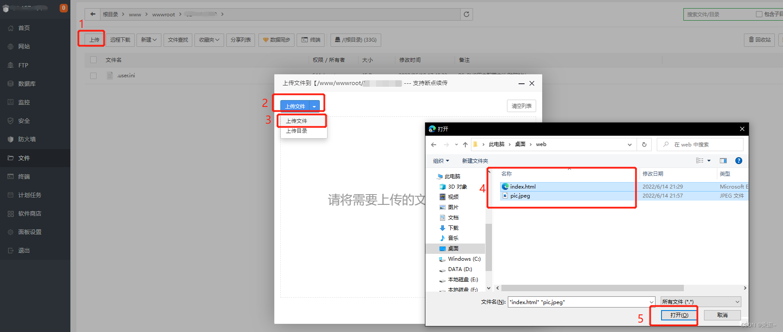Click the 文件 folder icon in sidebar
The width and height of the screenshot is (783, 332).
pos(11,158)
